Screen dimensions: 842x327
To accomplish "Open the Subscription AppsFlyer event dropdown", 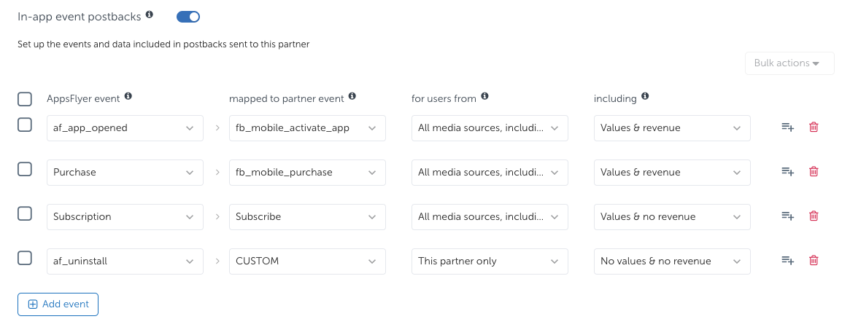I will pyautogui.click(x=125, y=217).
